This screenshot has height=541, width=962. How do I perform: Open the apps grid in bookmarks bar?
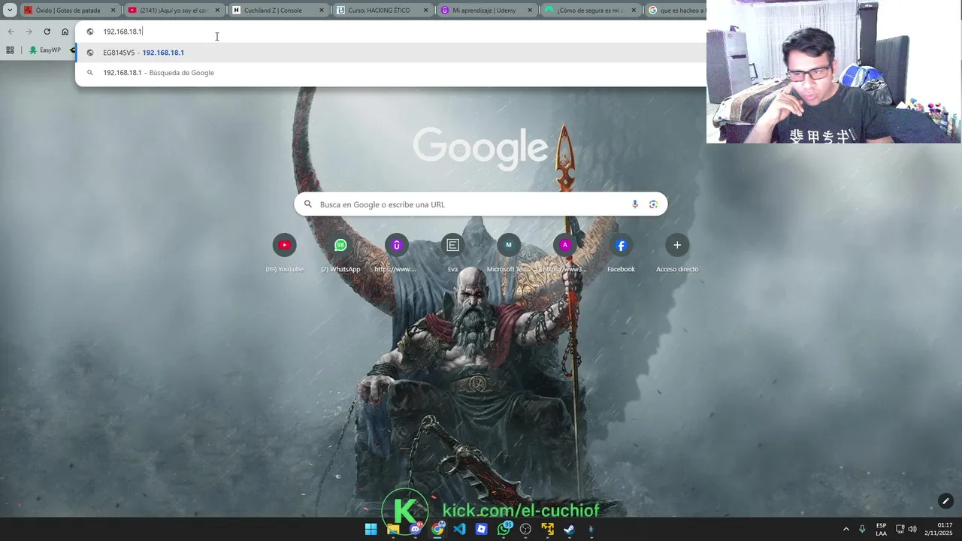tap(10, 50)
